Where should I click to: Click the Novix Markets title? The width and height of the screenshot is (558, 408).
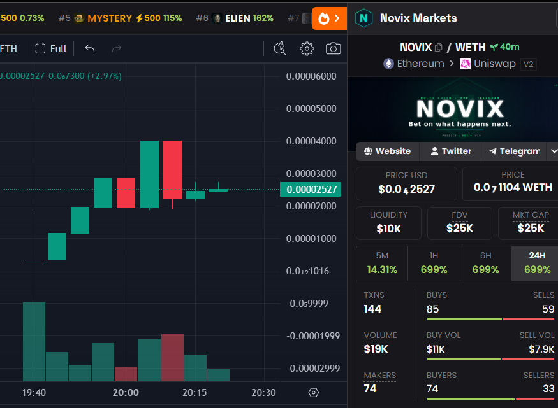pos(418,18)
